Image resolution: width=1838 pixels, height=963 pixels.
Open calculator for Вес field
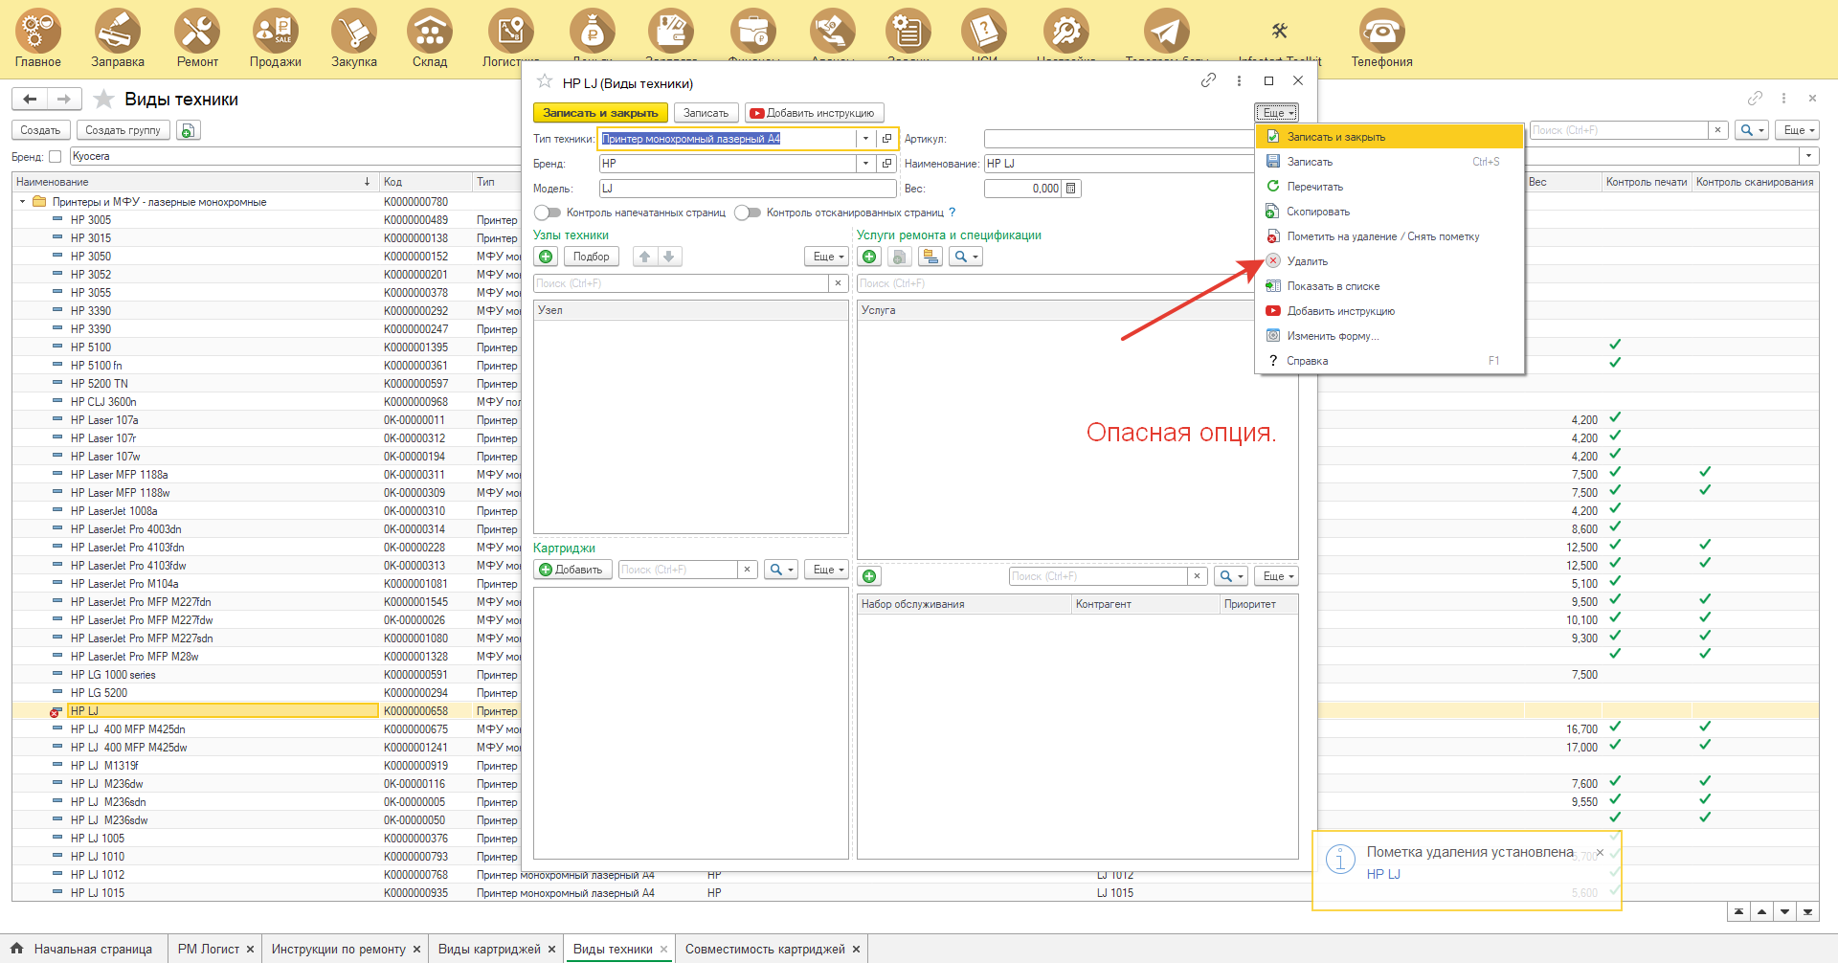(x=1071, y=189)
